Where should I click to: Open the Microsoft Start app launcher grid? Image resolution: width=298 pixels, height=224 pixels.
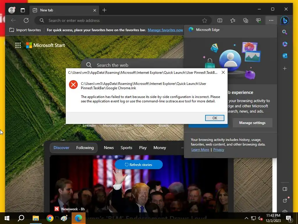pos(18,45)
